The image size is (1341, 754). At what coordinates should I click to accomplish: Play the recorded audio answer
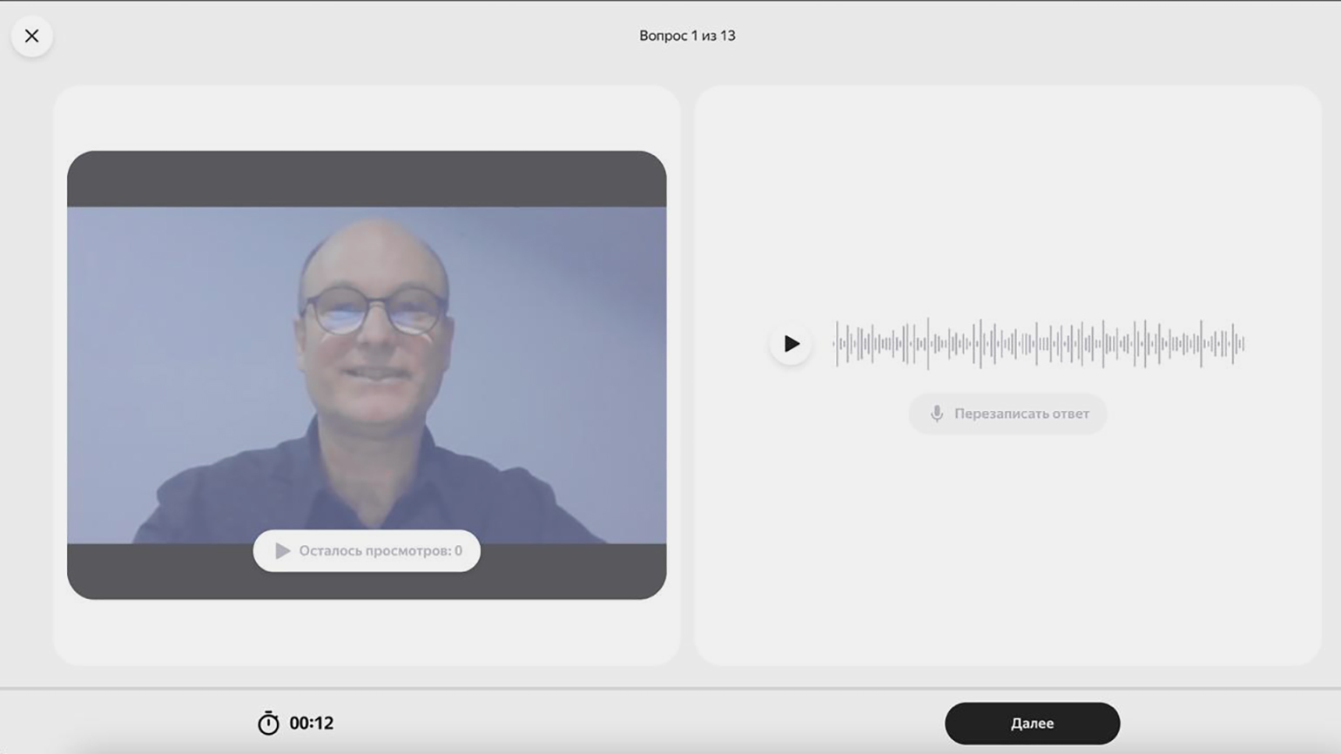pyautogui.click(x=791, y=344)
